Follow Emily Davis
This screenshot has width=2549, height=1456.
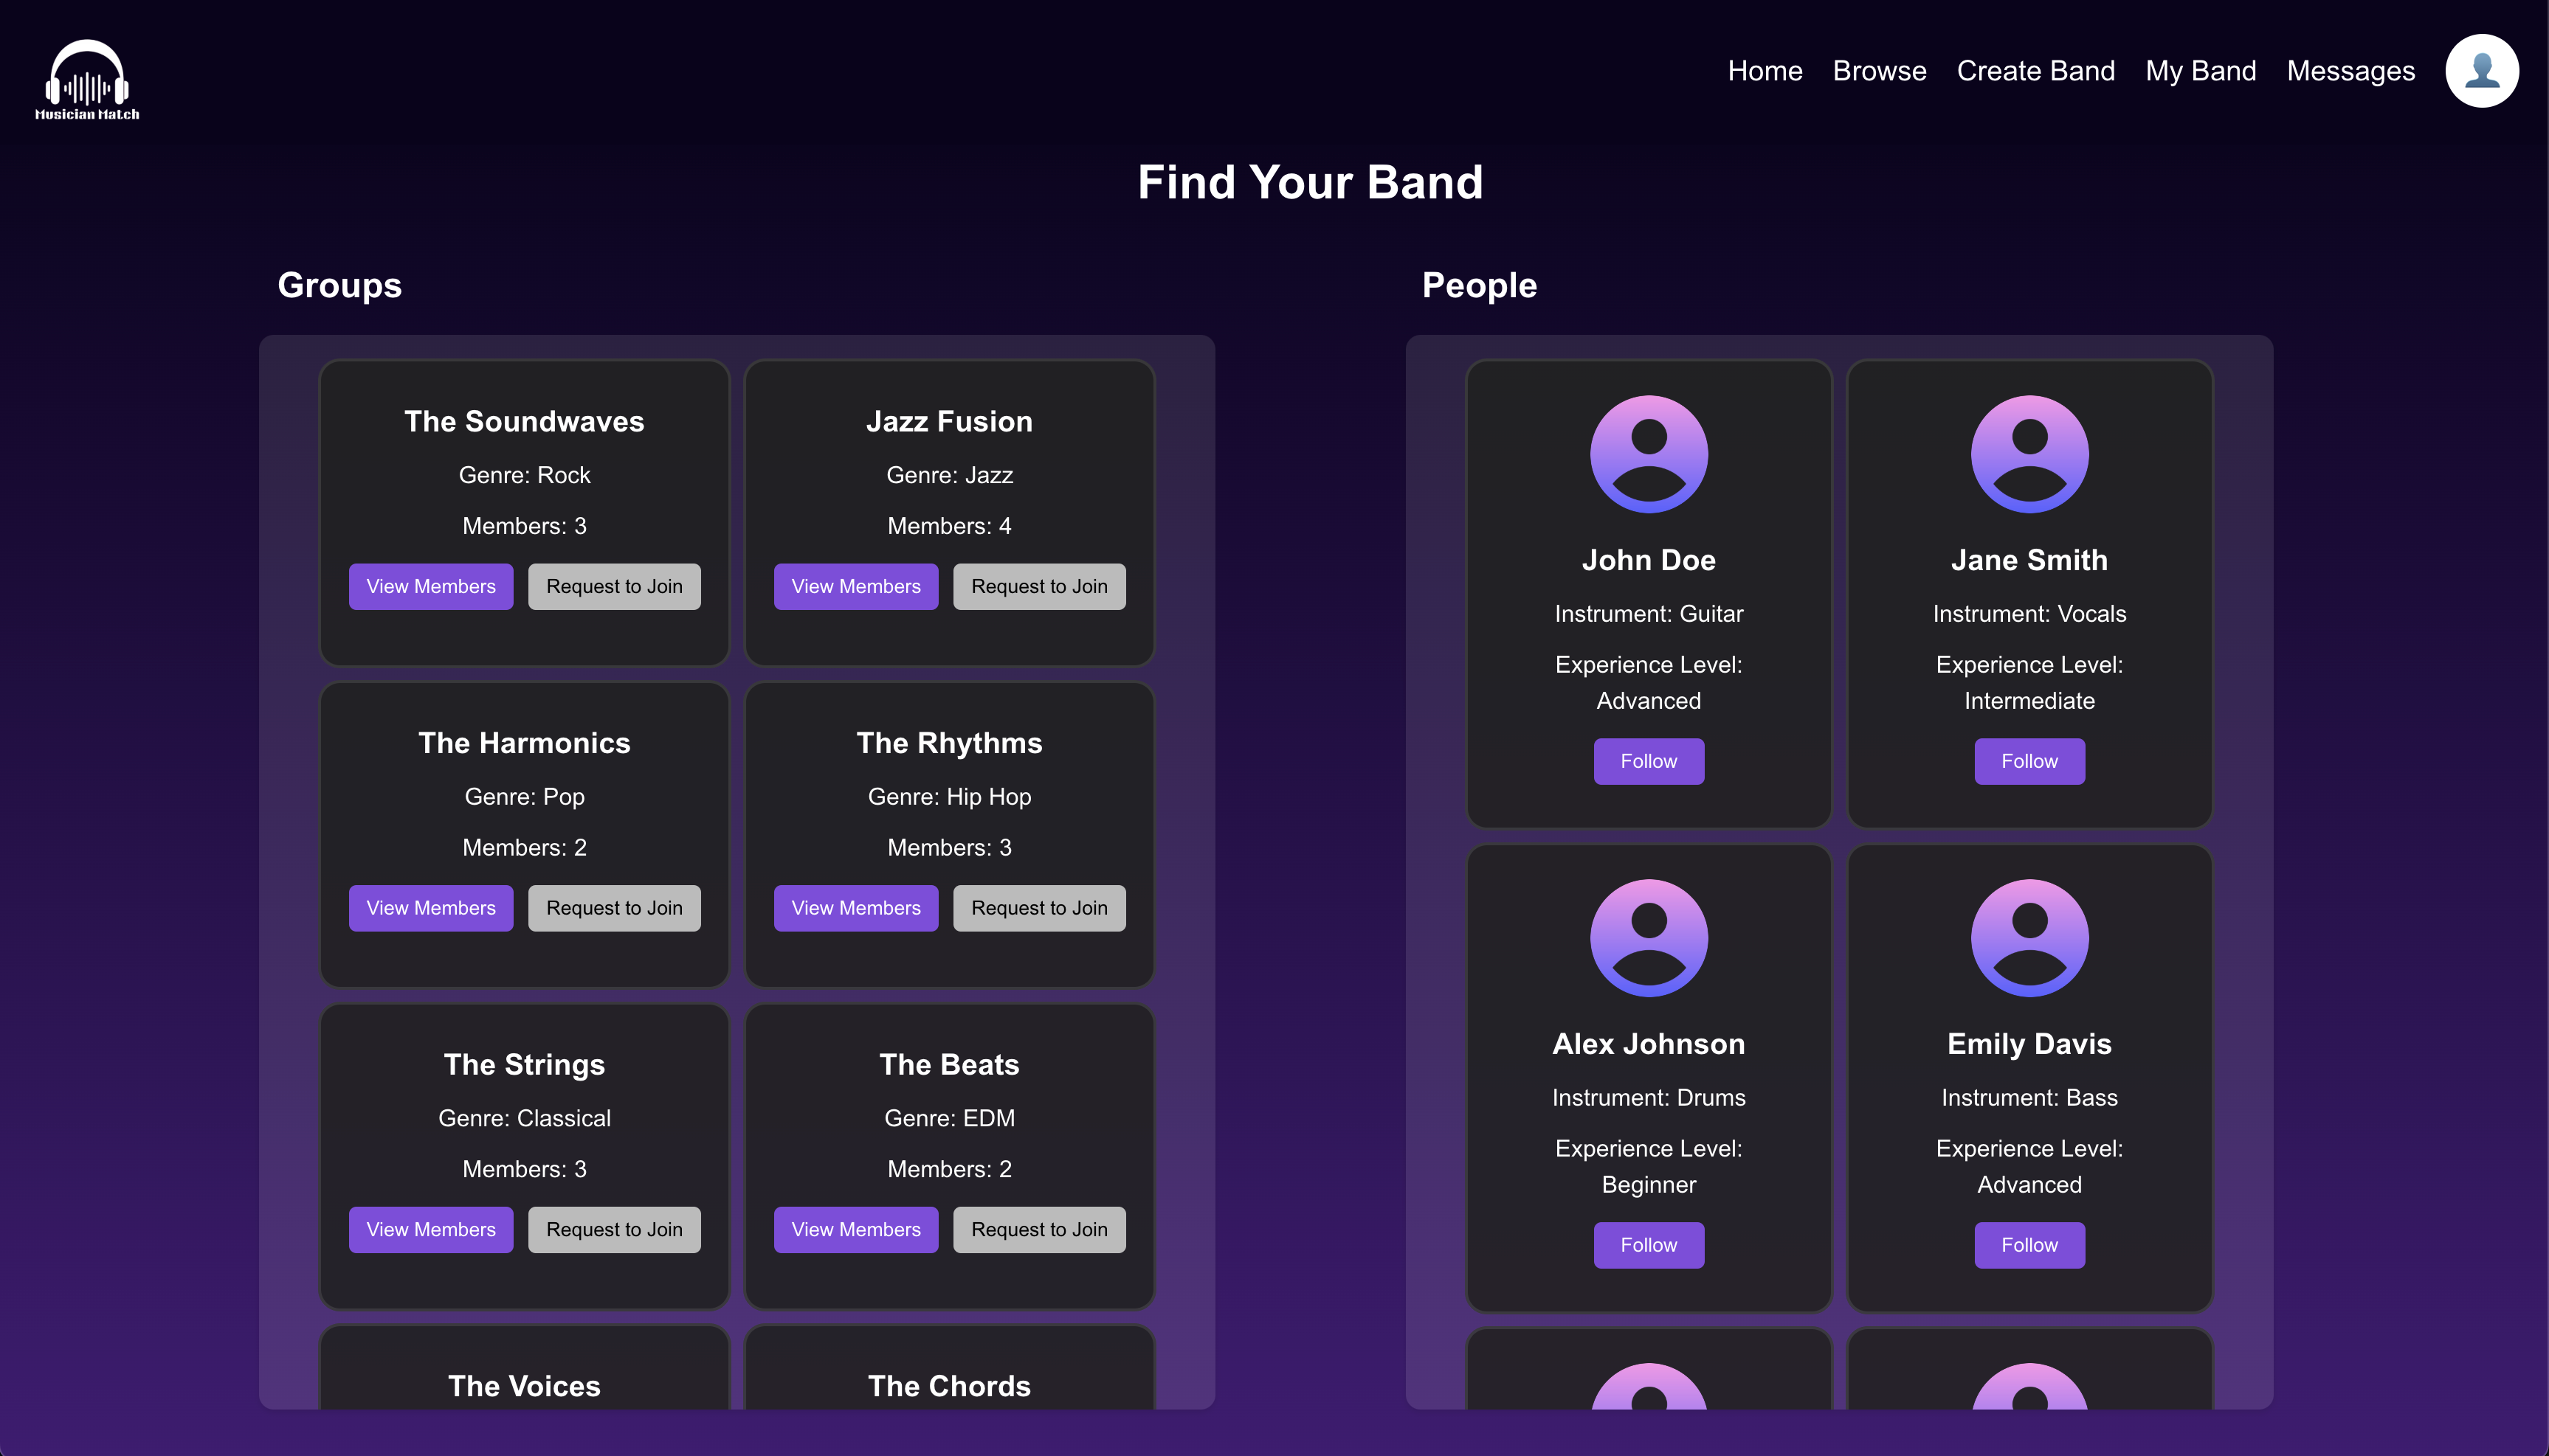pos(2028,1245)
